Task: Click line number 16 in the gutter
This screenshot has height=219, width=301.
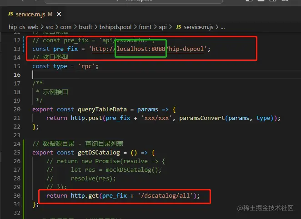Action: tap(17, 75)
